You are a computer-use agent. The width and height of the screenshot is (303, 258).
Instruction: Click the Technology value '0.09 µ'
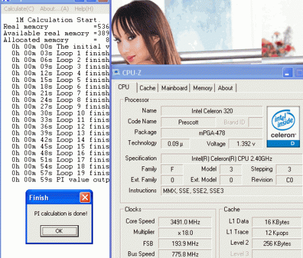175,144
